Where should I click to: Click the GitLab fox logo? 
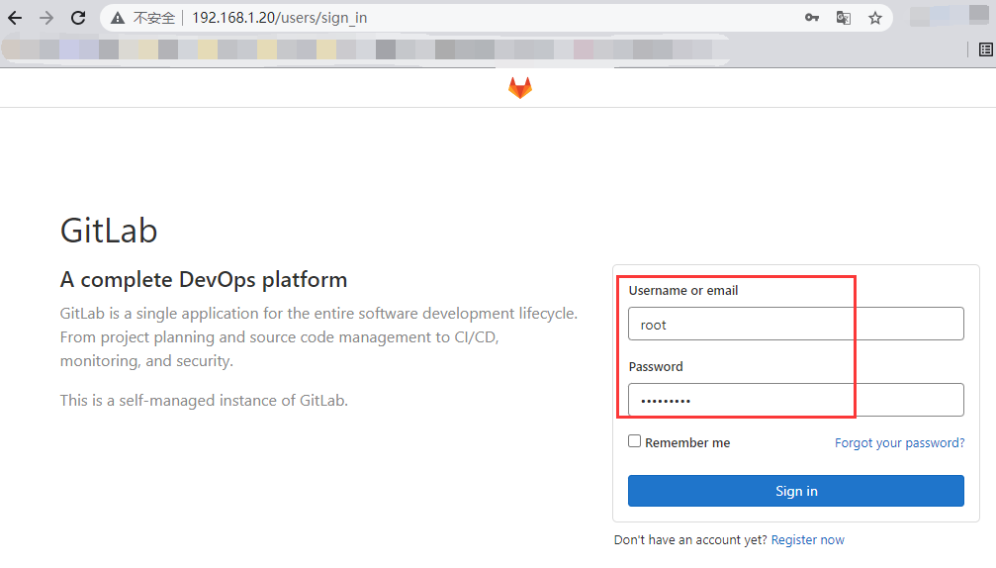(520, 88)
